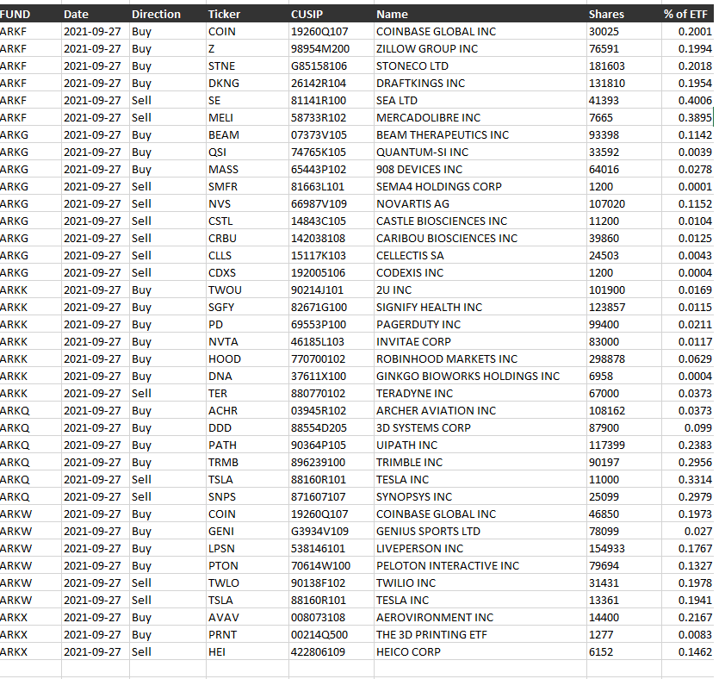Select the ROBINHOOD MARKETS INC cell
The height and width of the screenshot is (679, 725).
point(446,358)
